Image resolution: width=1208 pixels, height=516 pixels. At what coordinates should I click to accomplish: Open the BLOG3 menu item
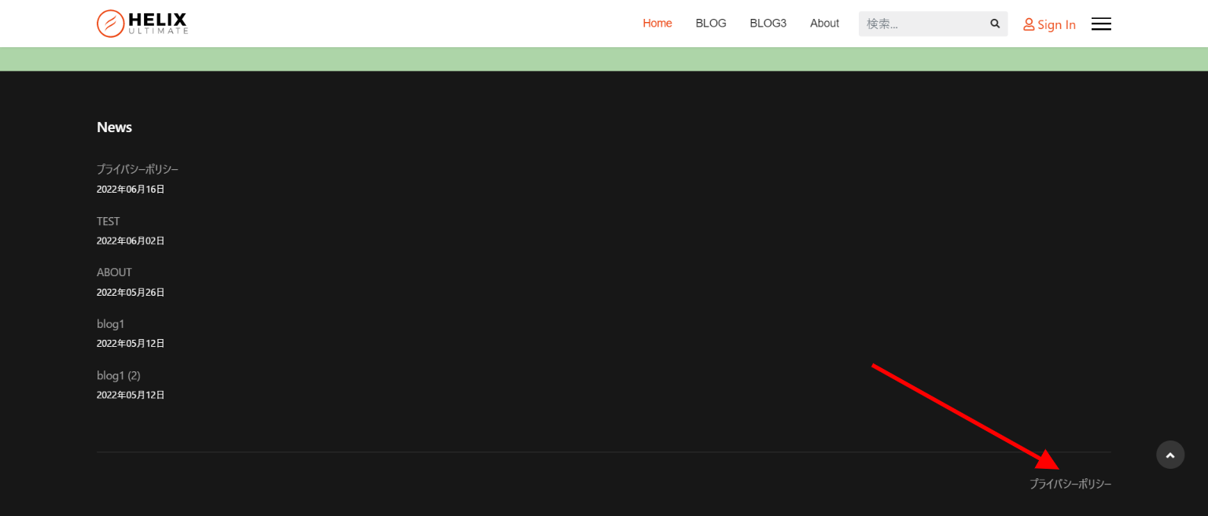[x=768, y=24]
